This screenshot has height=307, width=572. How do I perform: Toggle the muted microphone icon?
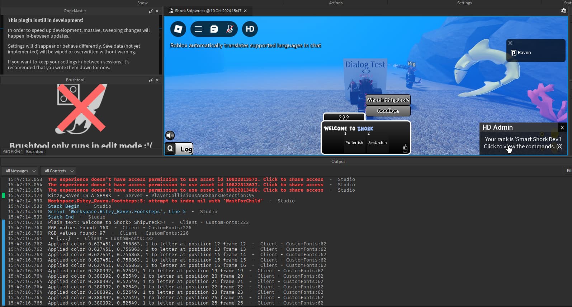[x=230, y=29]
